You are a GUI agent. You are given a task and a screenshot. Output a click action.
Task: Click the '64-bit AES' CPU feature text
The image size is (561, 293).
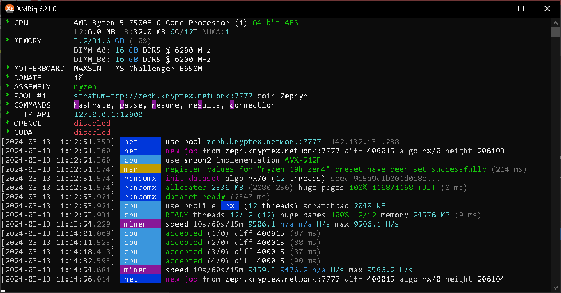(x=276, y=23)
